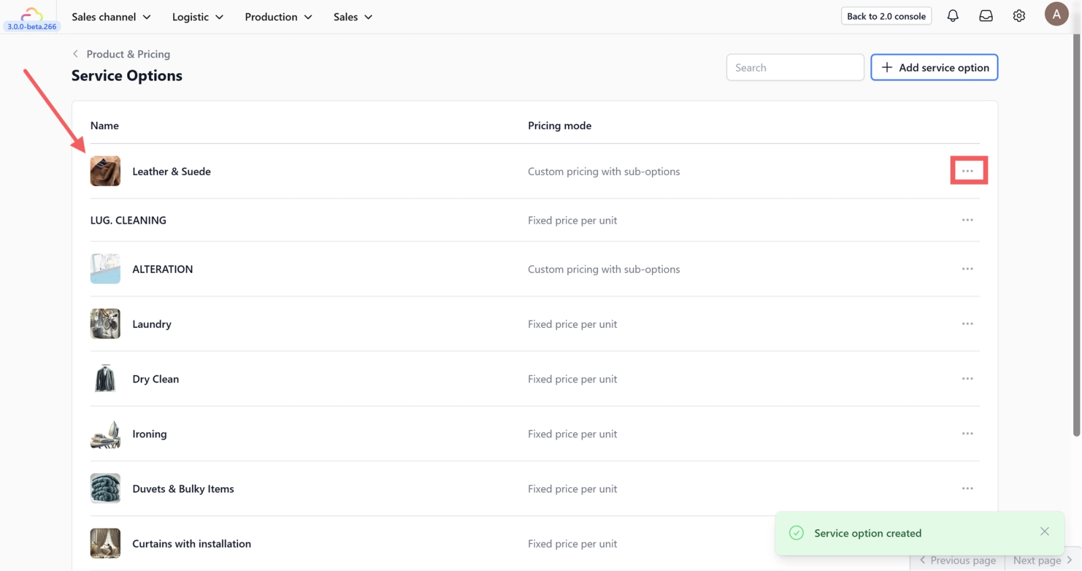Image resolution: width=1082 pixels, height=571 pixels.
Task: Click Back to 2.0 console button
Action: 886,16
